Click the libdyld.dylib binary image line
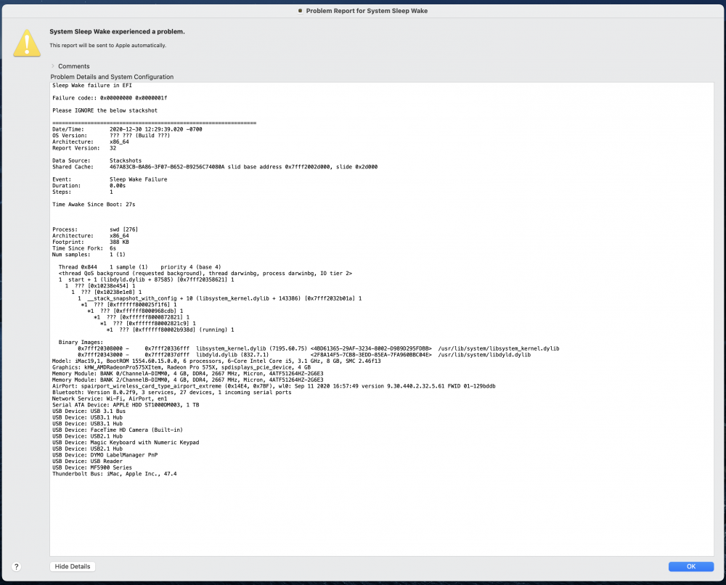Viewport: 726px width, 585px height. tap(304, 355)
